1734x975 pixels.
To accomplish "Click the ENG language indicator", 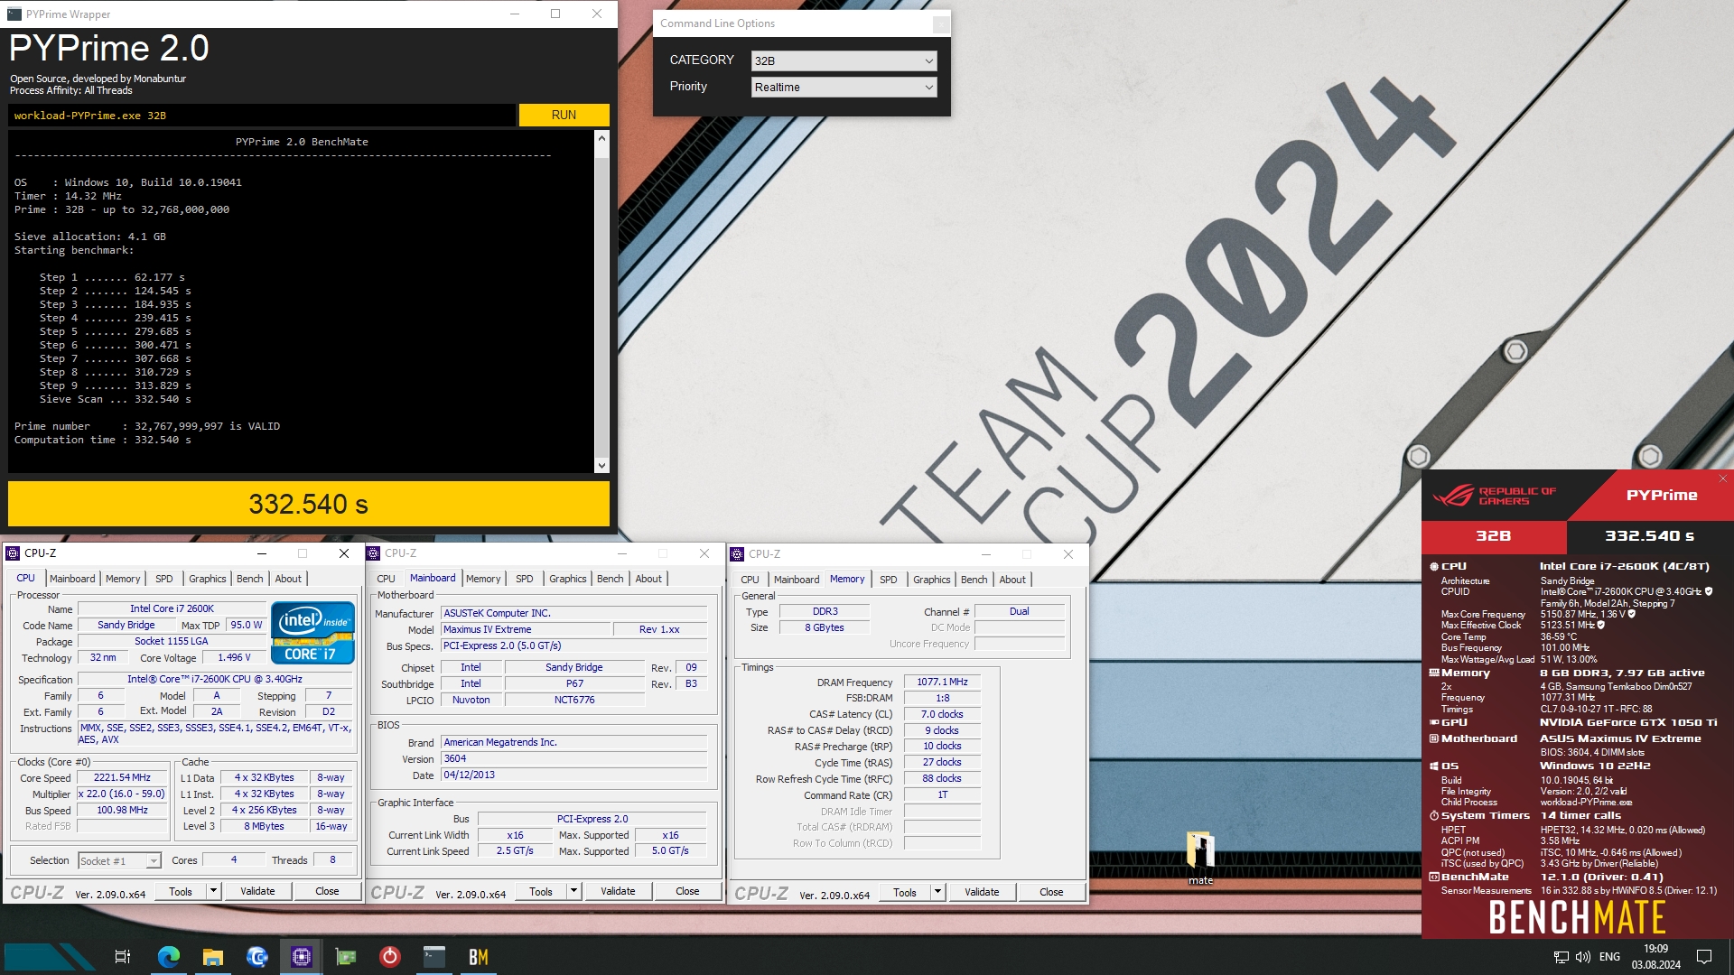I will [x=1609, y=957].
